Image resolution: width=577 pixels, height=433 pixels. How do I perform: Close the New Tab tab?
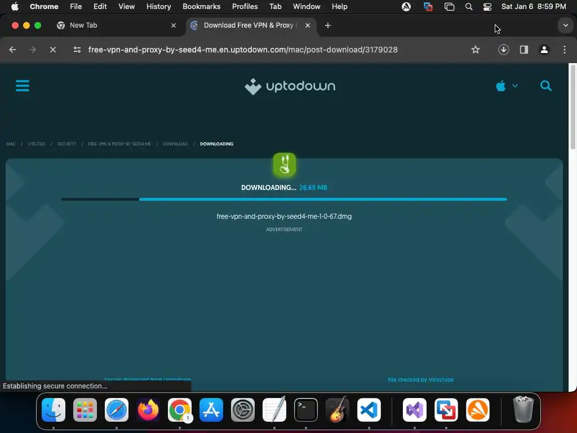point(174,25)
